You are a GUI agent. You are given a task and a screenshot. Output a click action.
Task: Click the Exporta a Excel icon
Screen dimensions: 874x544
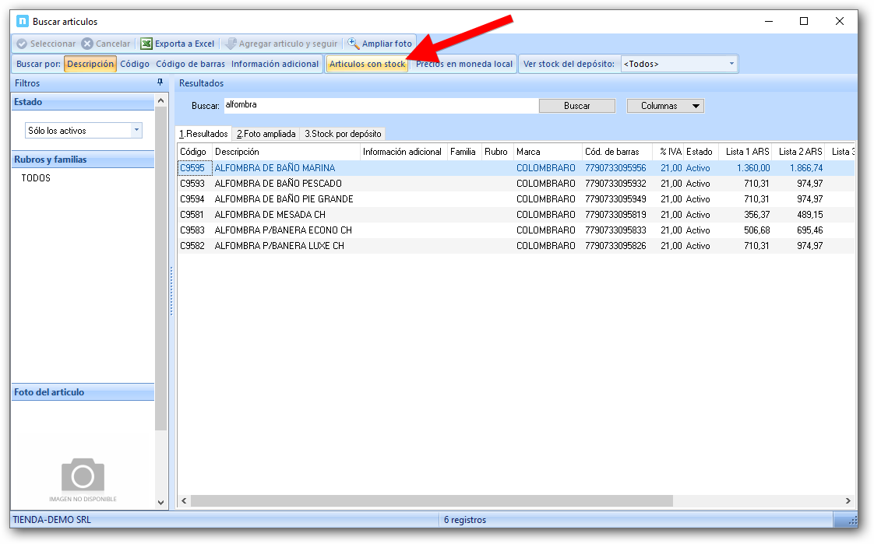click(146, 44)
